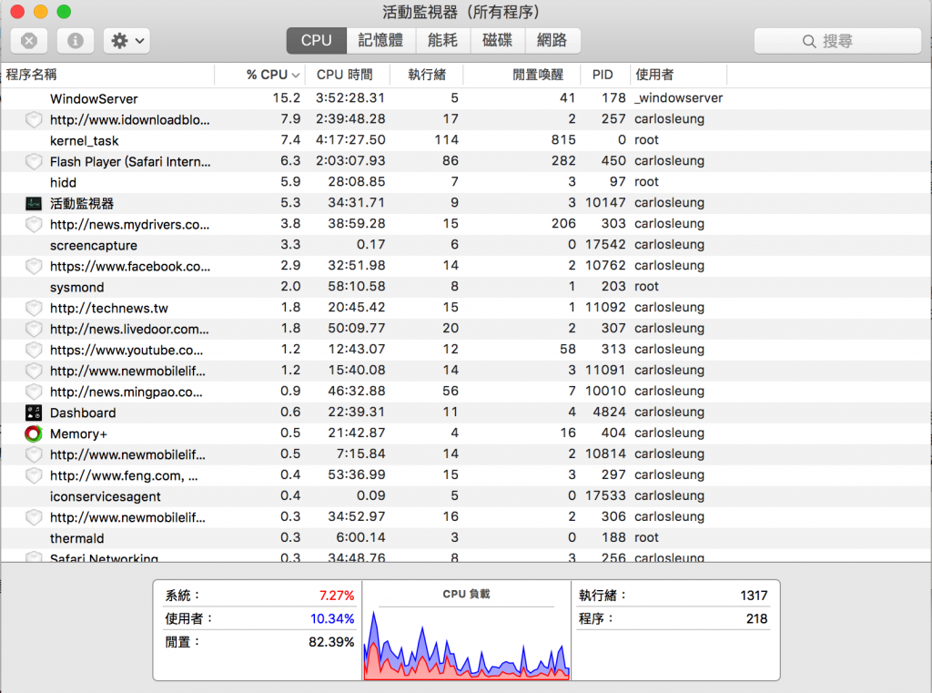The width and height of the screenshot is (932, 693).
Task: Switch to the 記憶體 tab
Action: click(380, 40)
